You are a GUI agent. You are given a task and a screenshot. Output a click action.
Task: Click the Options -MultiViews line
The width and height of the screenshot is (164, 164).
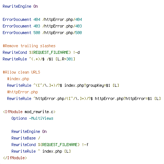pyautogui.click(x=32, y=118)
